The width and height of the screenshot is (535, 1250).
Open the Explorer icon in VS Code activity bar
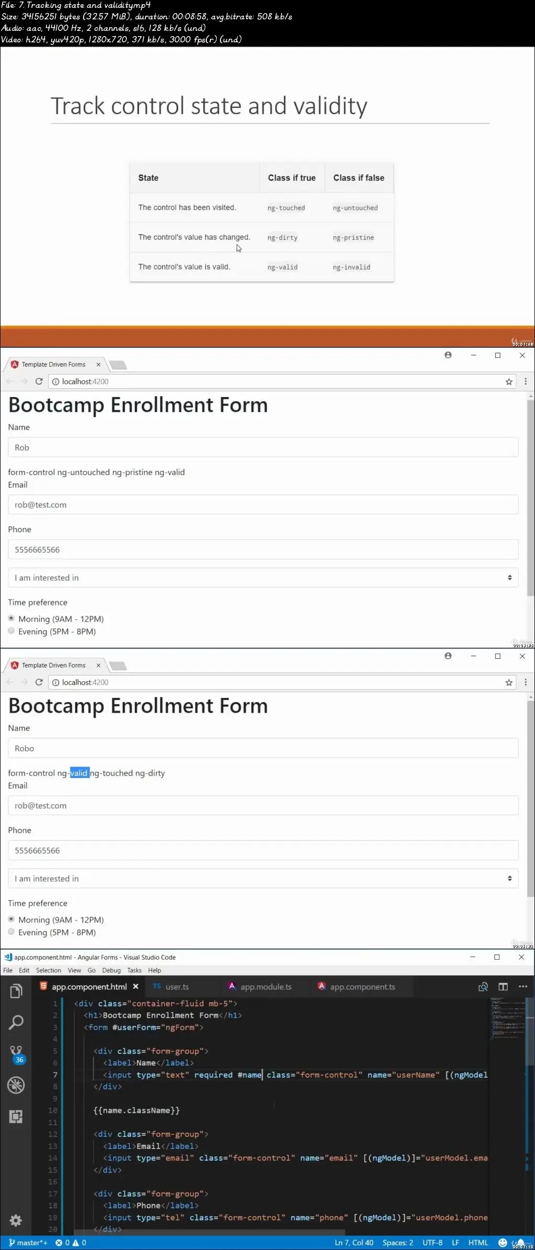[x=16, y=991]
